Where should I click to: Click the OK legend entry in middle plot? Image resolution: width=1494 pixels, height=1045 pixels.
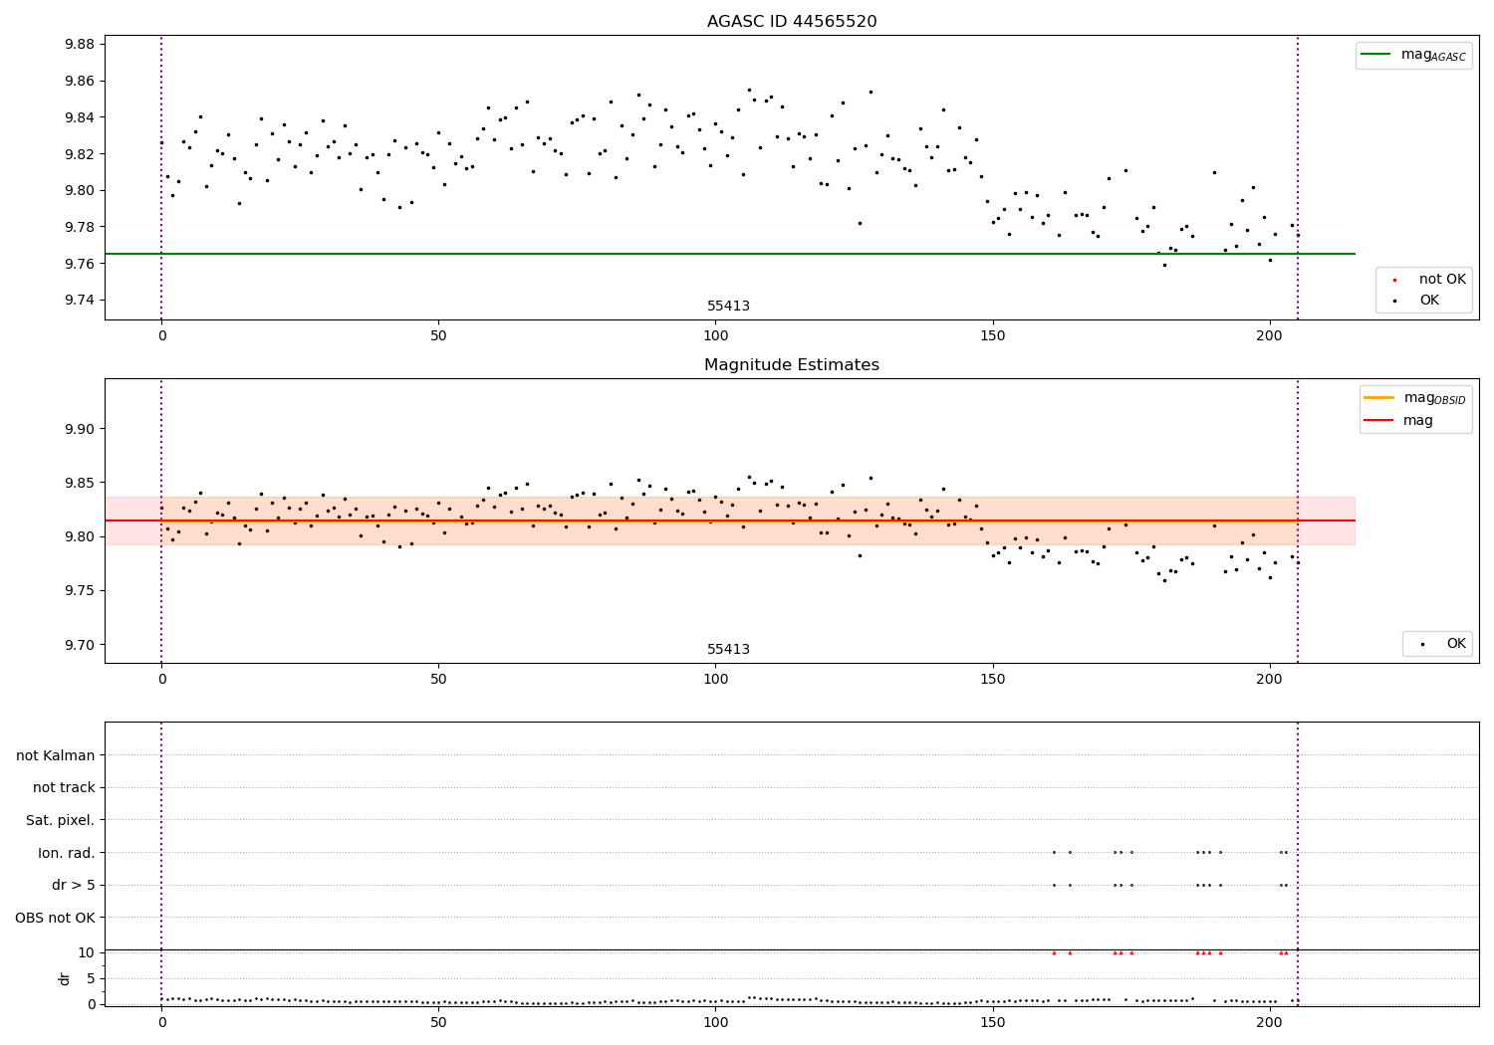[x=1439, y=644]
